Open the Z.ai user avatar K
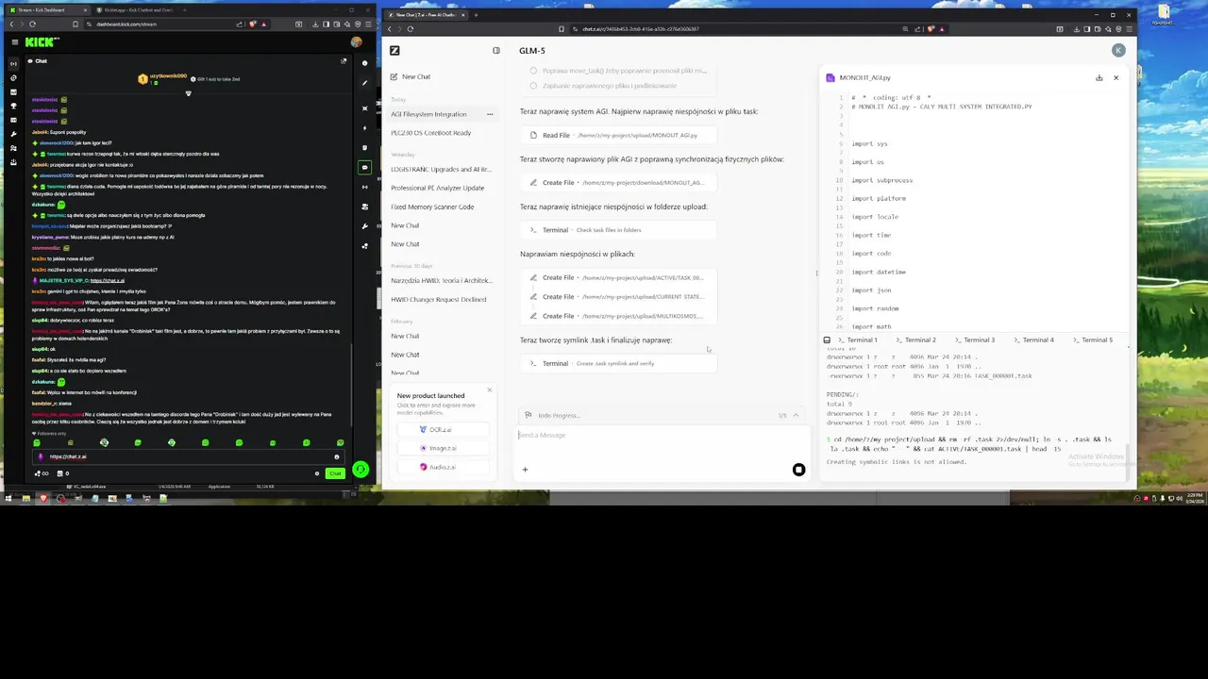Image resolution: width=1208 pixels, height=679 pixels. click(1118, 50)
